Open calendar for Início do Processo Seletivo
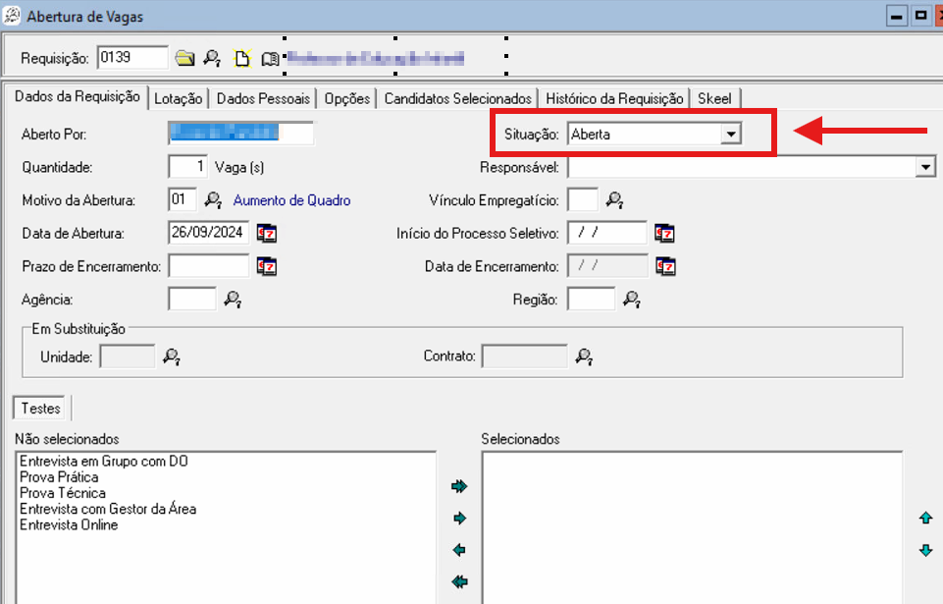Screen dimensions: 943x604 665,233
